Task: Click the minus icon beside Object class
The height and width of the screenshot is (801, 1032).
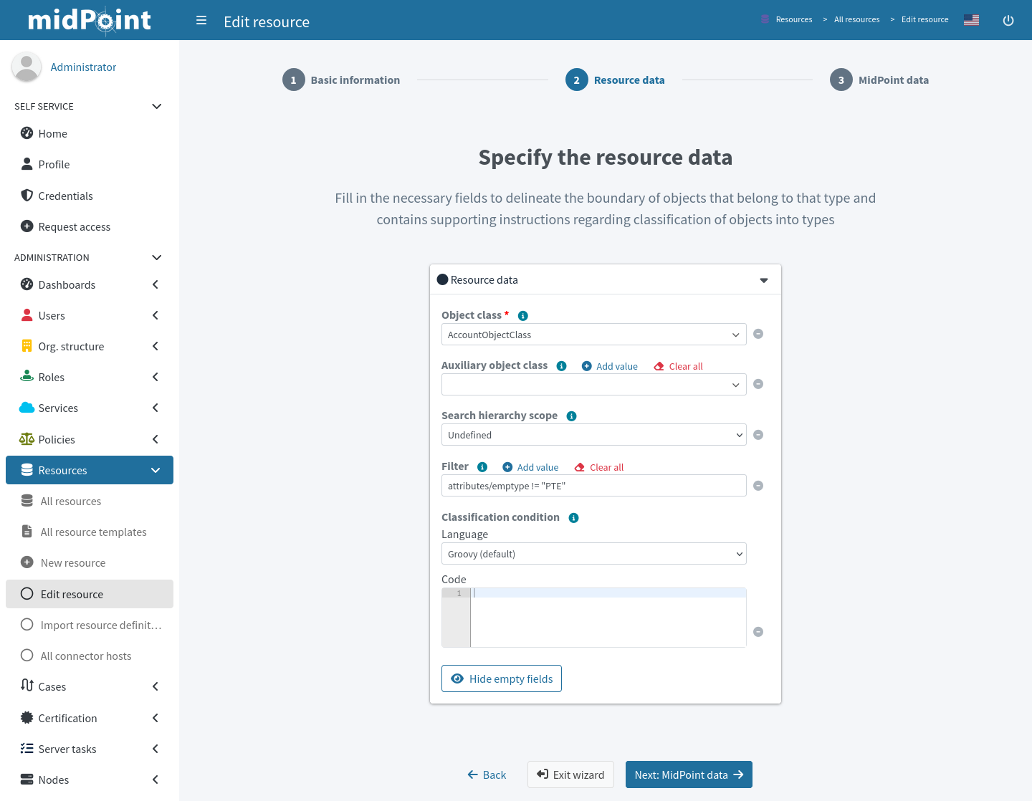Action: pyautogui.click(x=758, y=334)
